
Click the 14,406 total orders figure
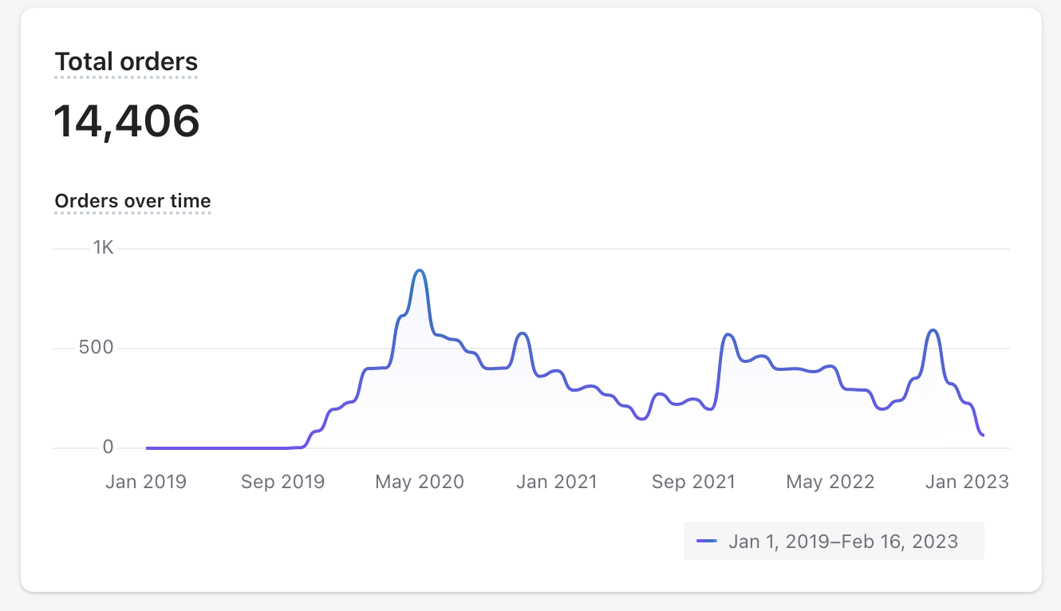click(126, 121)
